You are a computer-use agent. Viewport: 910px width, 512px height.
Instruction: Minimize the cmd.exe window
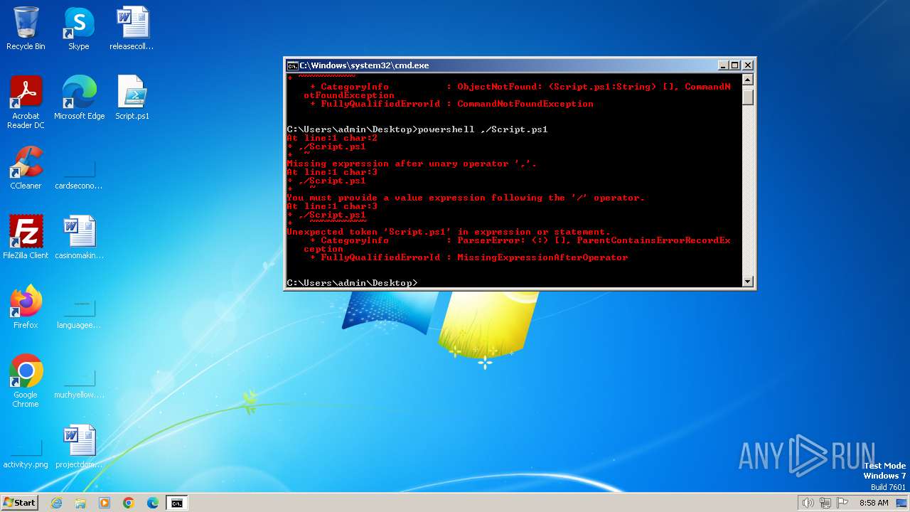click(723, 65)
